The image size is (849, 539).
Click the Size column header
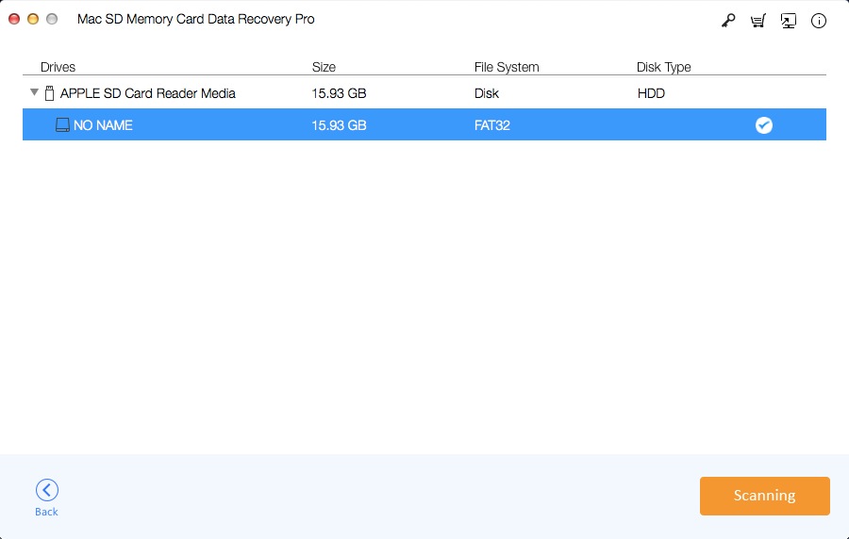[x=324, y=67]
